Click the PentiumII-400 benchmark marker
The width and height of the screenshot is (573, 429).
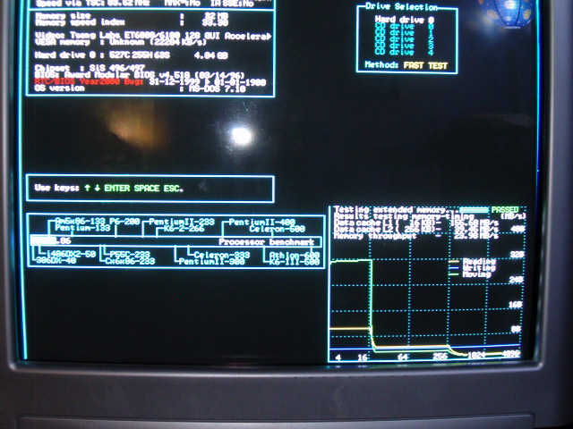(x=262, y=222)
